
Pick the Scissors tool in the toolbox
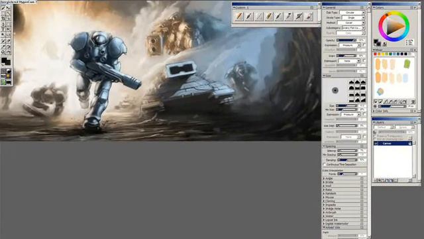9,29
